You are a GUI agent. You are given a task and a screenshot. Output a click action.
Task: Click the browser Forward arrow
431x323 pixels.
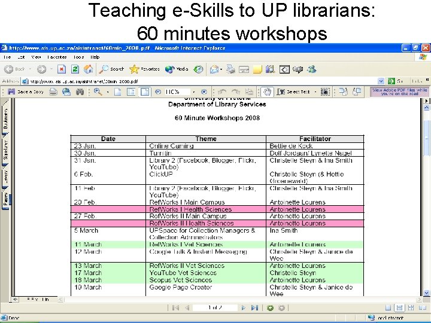(41, 69)
